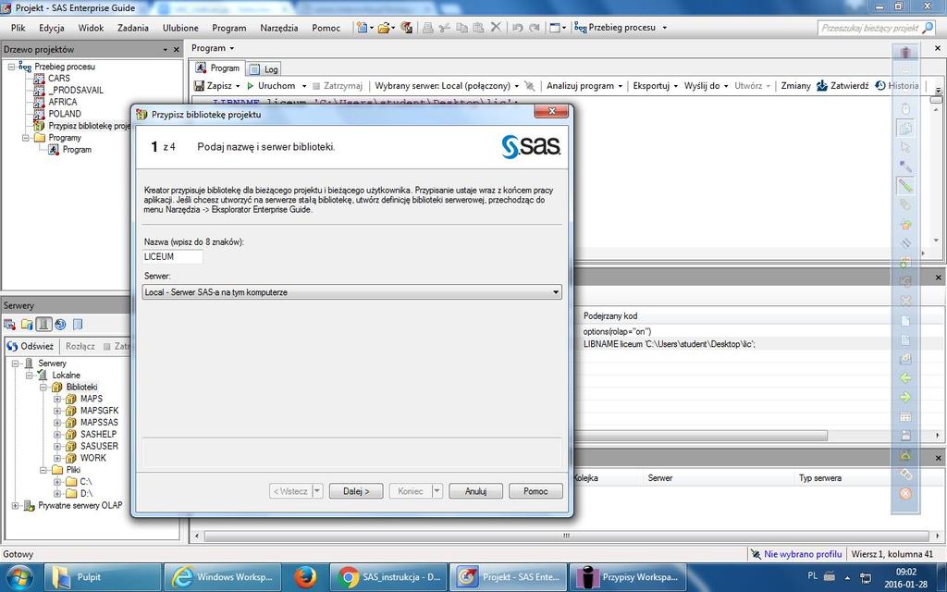Click the horizontal scrollbar in suspicious code panel
This screenshot has width=947, height=592.
coord(701,436)
